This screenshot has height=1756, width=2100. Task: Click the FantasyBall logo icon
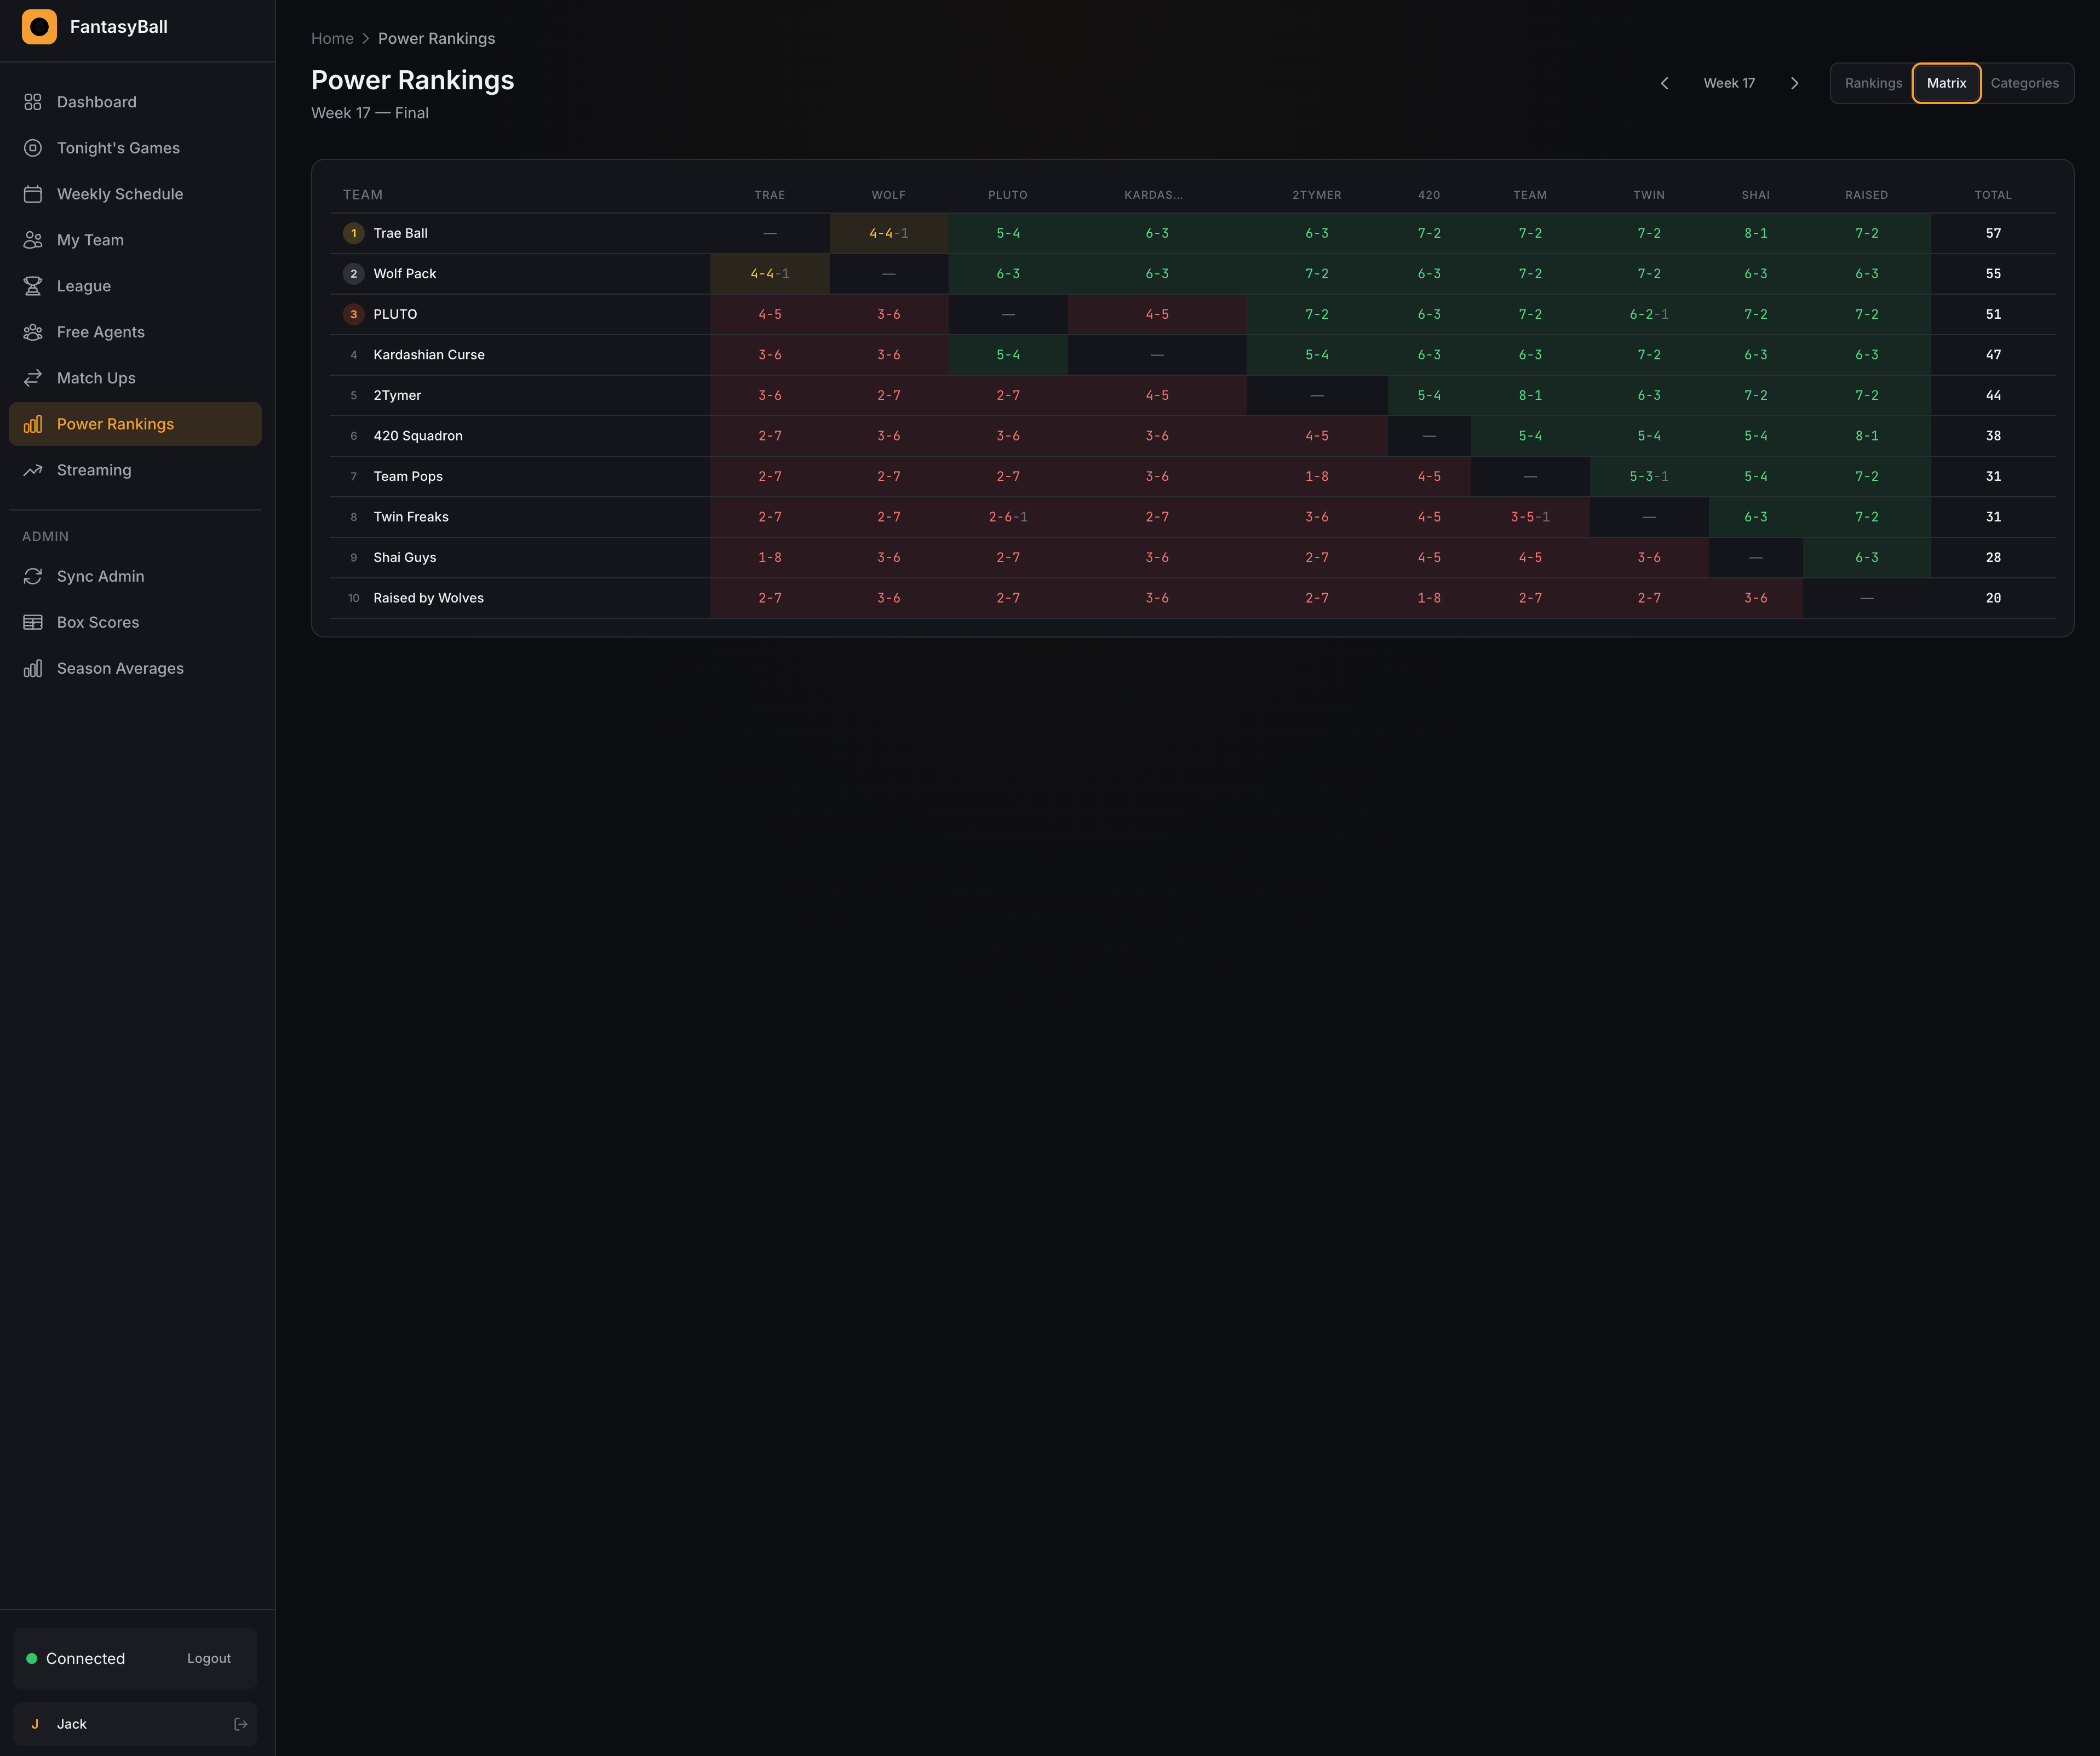(x=39, y=27)
